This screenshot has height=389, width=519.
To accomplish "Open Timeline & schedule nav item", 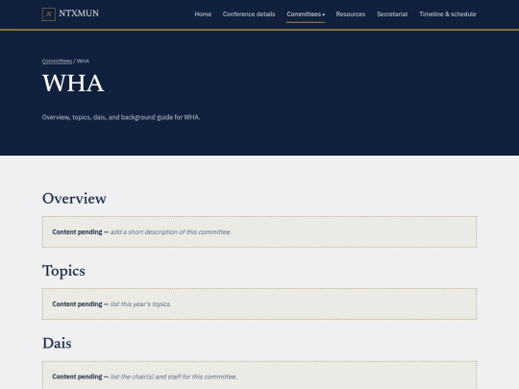I will point(448,14).
